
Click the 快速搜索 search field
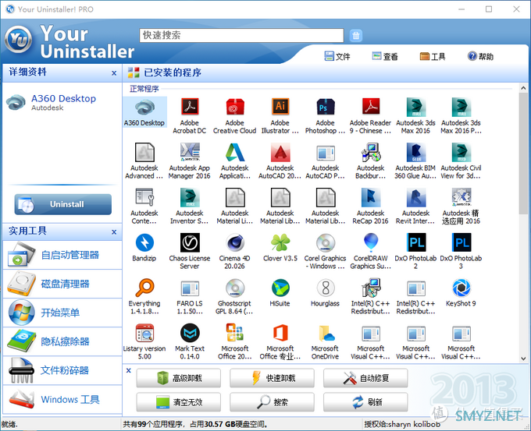(241, 35)
